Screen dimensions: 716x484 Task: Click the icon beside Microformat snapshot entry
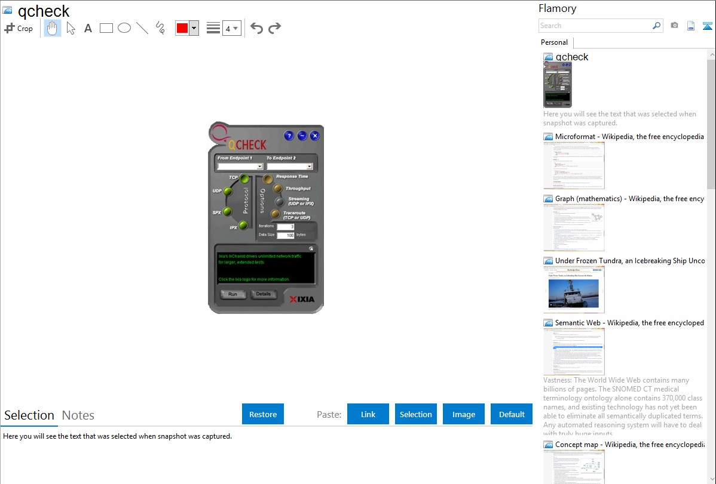pos(549,137)
